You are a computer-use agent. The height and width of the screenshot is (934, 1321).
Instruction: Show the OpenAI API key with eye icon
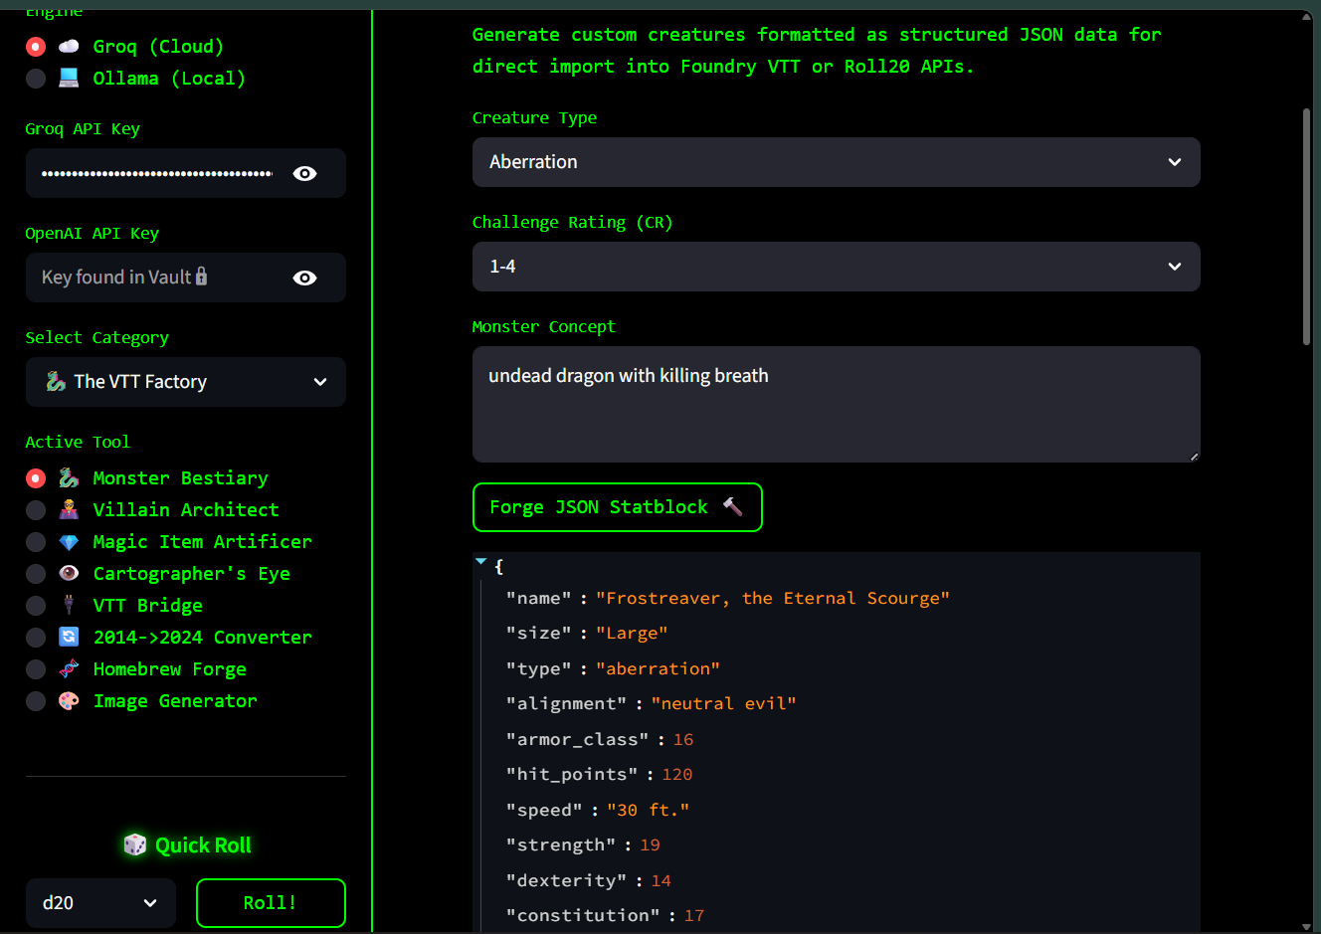coord(305,278)
